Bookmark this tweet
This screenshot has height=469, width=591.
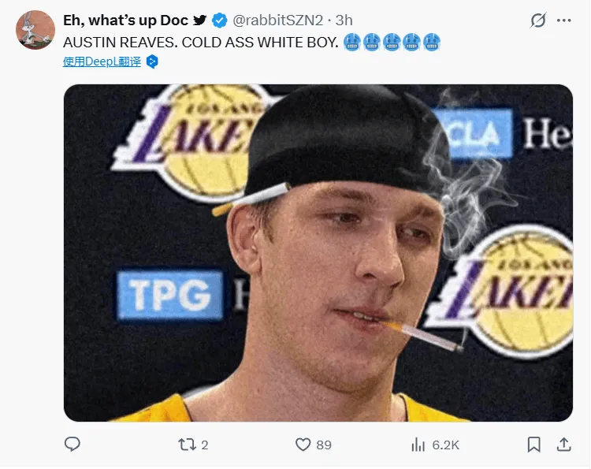point(534,445)
